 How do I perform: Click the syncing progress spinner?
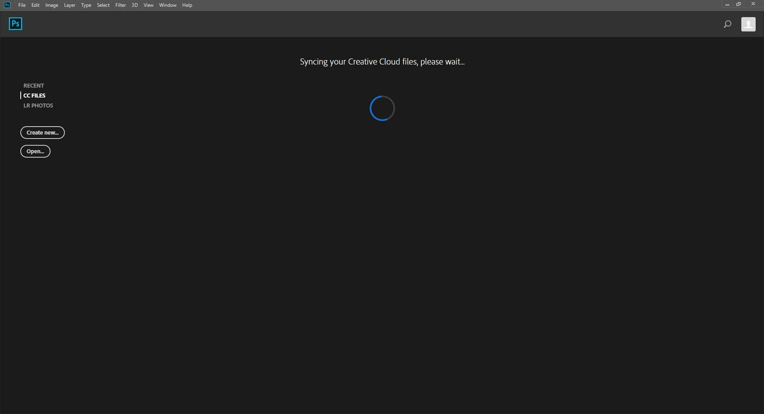pyautogui.click(x=382, y=108)
